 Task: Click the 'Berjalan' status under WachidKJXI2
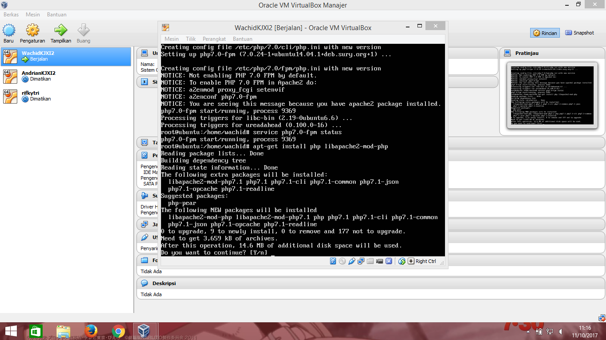point(39,59)
